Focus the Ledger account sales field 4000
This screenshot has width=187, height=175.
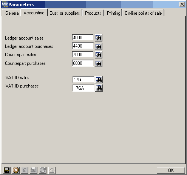83,38
